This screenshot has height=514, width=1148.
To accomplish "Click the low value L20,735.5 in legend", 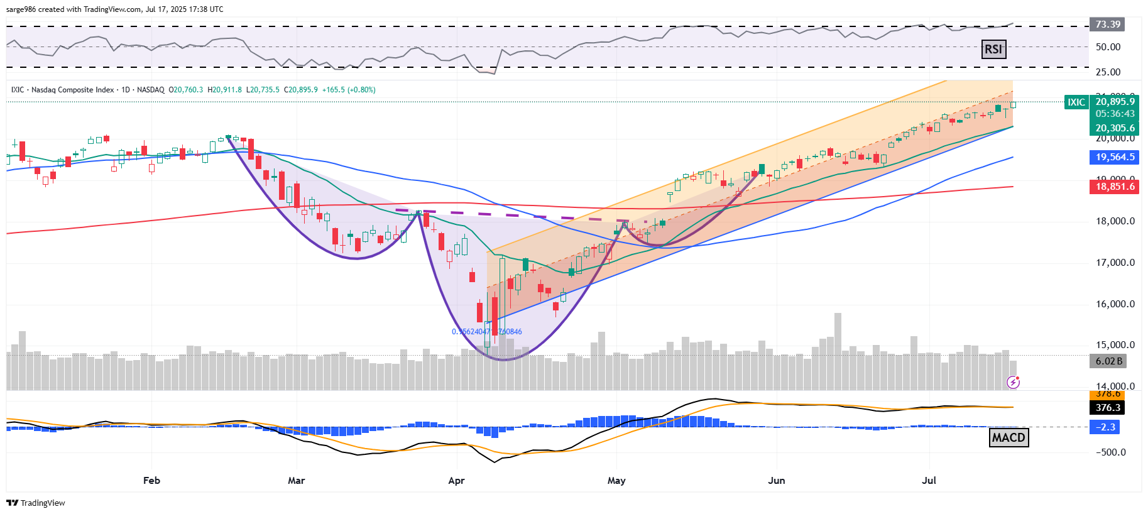I will [263, 90].
